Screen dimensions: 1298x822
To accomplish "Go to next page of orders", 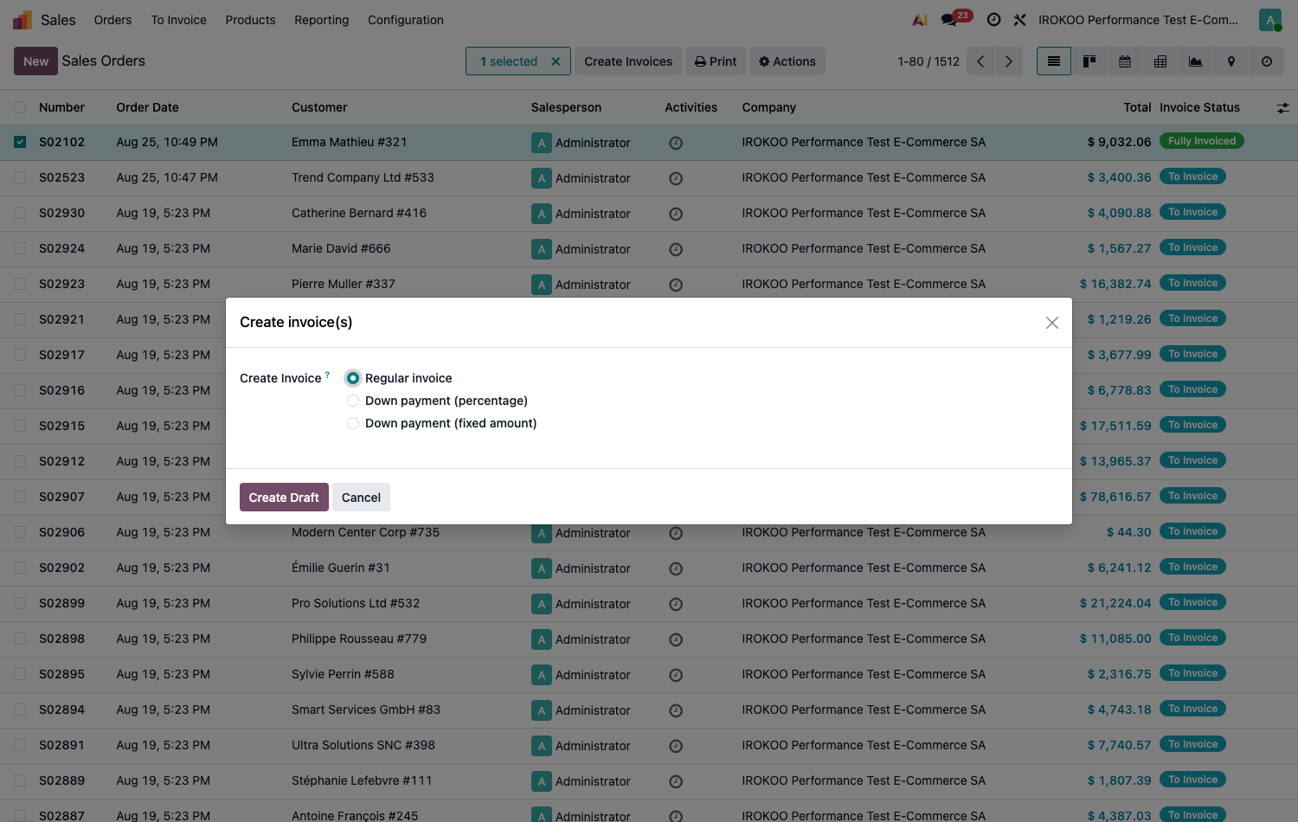I will tap(1008, 61).
